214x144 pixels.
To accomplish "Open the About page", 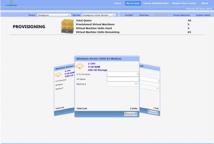I will click(x=205, y=3).
